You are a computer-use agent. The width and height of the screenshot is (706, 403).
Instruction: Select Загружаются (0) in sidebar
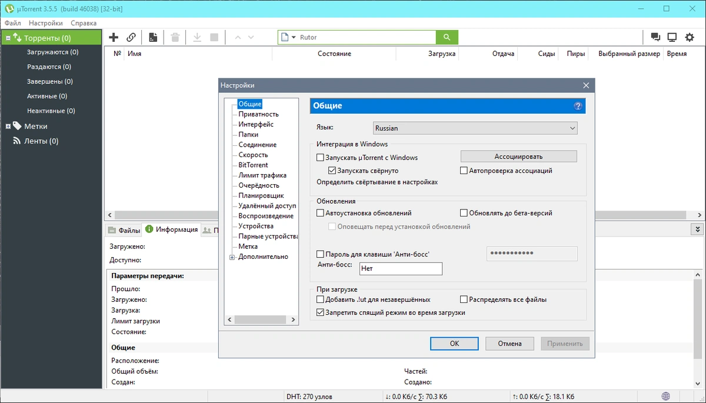(52, 52)
